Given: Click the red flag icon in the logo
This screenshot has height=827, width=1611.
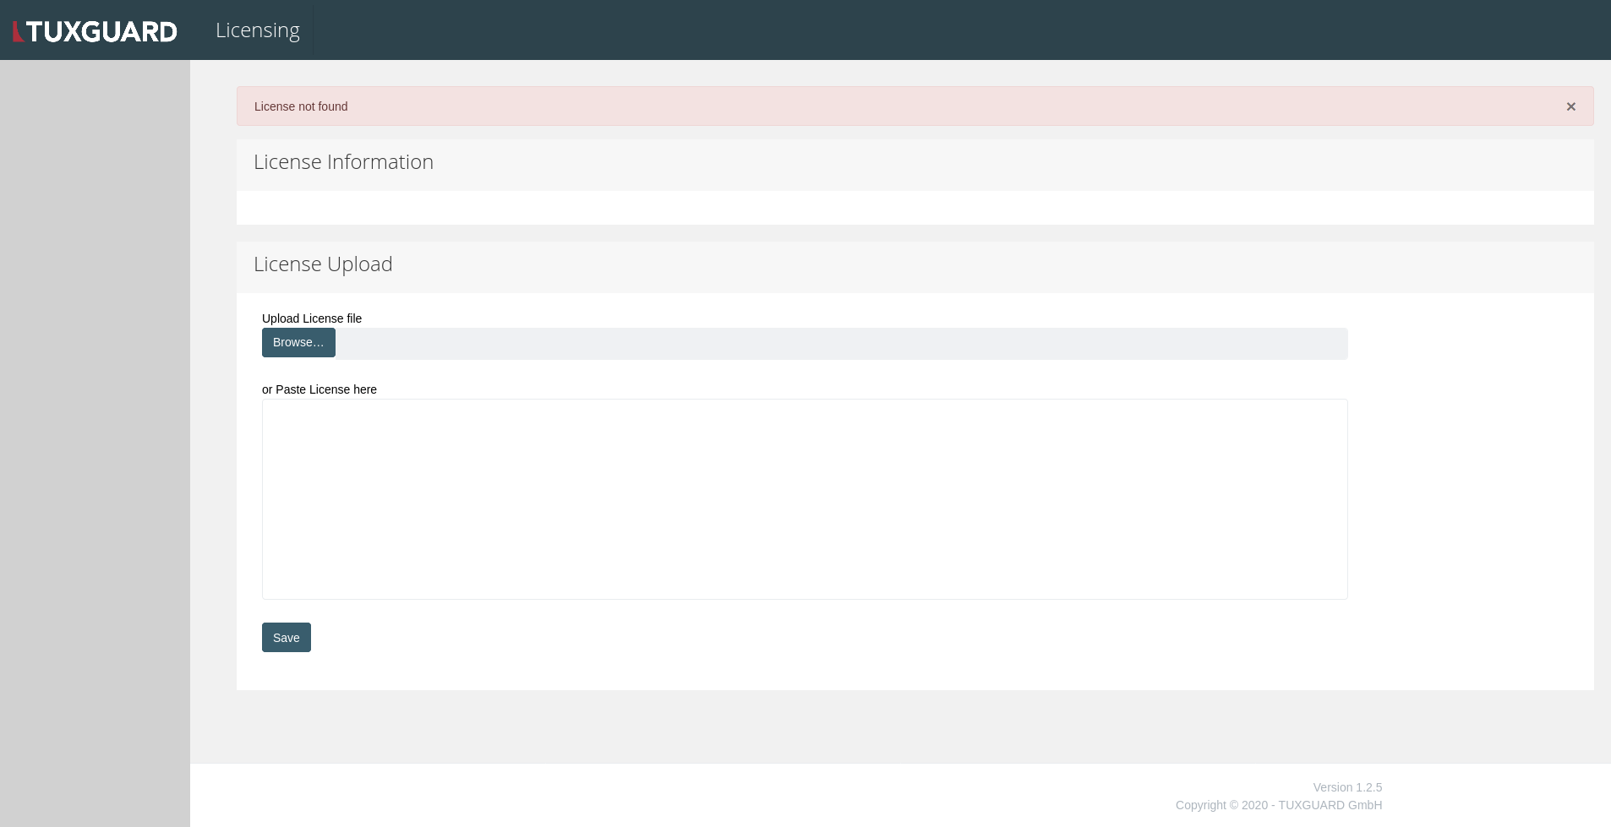Looking at the screenshot, I should pos(17,30).
